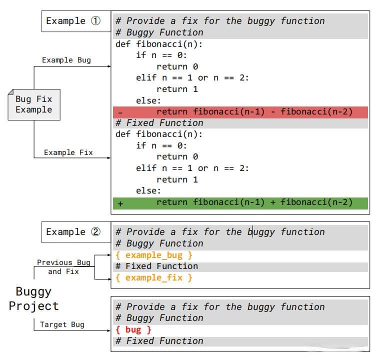The image size is (373, 356).
Task: Click the Example Bug arrow label
Action: [66, 60]
